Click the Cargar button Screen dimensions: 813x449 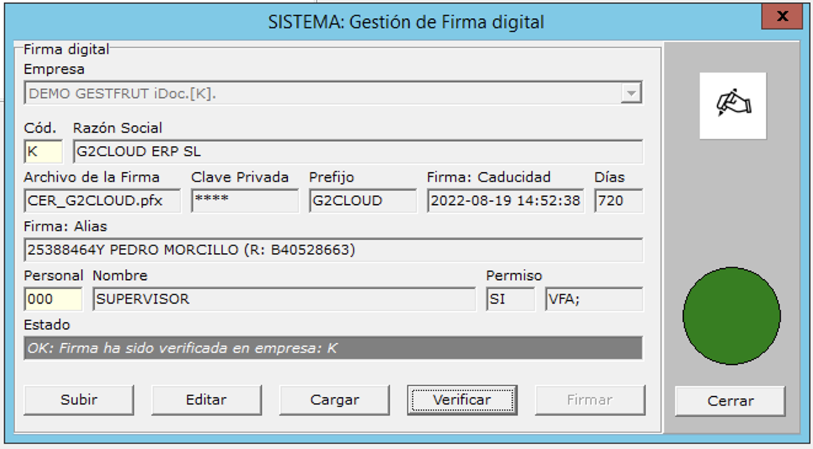(335, 400)
